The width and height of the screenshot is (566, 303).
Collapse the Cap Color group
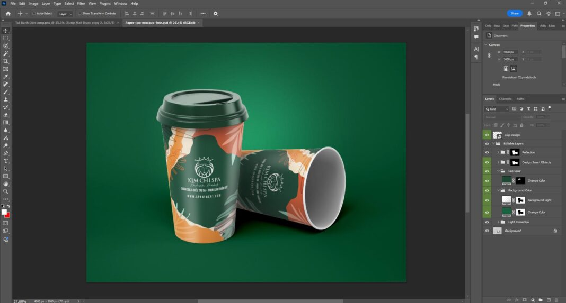pyautogui.click(x=498, y=171)
